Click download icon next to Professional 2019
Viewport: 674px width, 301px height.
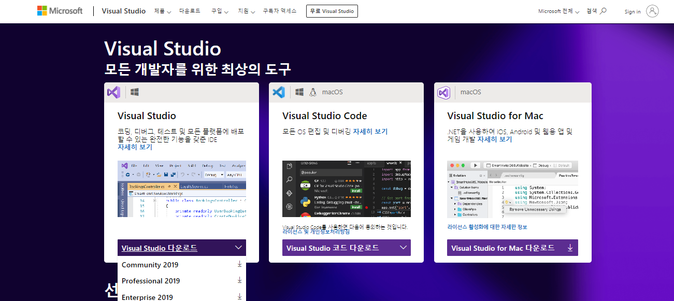[x=239, y=280]
